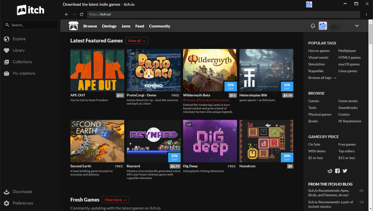Viewport: 373px width, 211px height.
Task: Read blog post a pair of instant classics
Action: [331, 204]
